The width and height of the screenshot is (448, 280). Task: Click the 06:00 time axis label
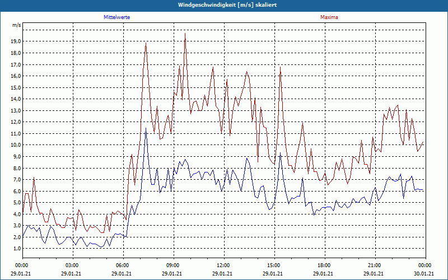pos(123,265)
